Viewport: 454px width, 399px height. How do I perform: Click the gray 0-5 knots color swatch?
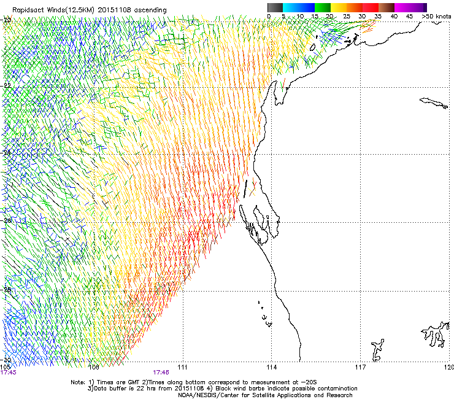275,7
